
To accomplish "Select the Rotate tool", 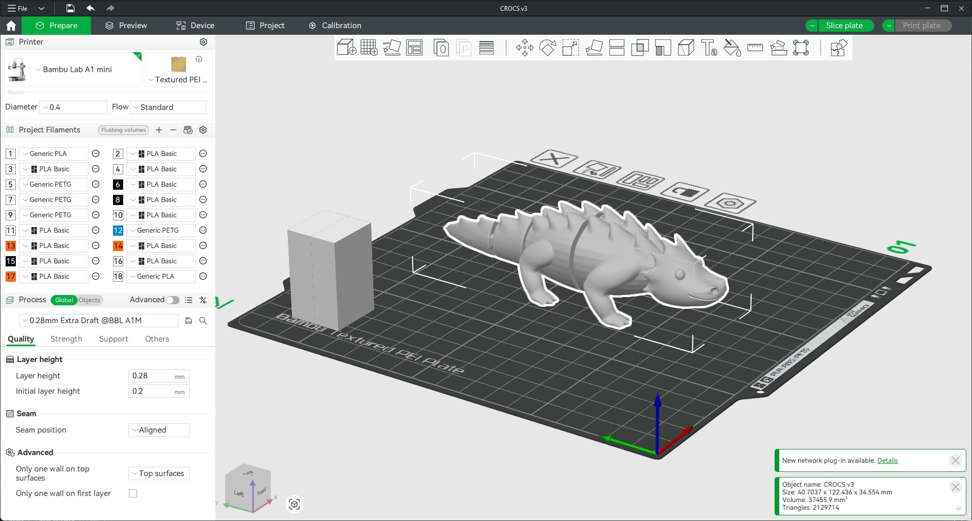I will (548, 48).
